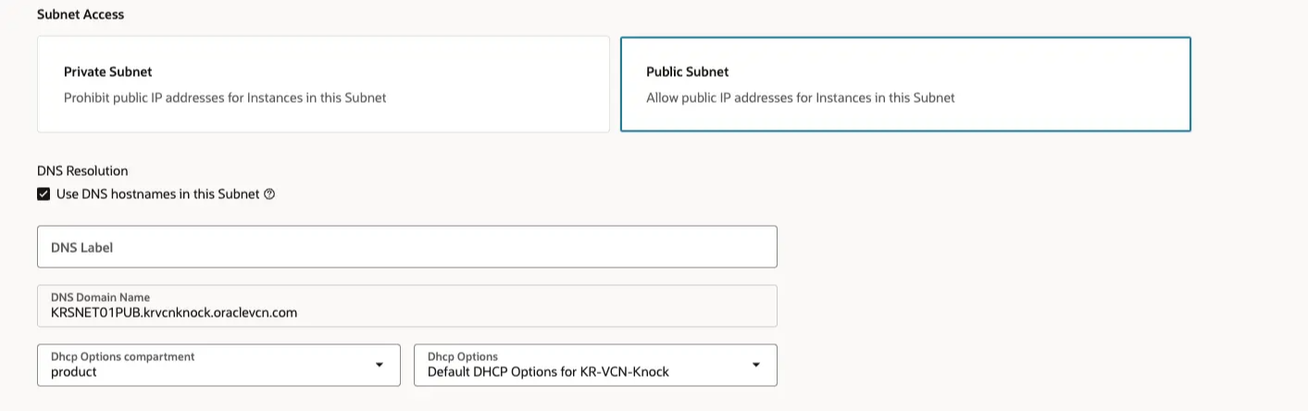Select the Public Subnet option card
Screen dimensions: 1308x411
point(905,84)
